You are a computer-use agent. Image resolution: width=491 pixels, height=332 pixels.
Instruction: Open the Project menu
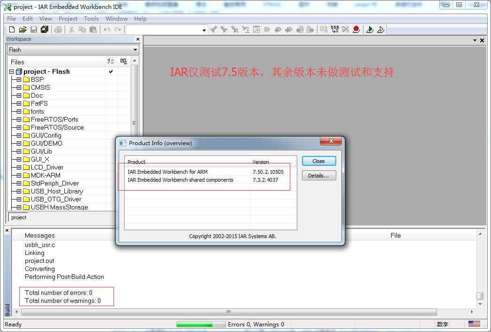(68, 18)
